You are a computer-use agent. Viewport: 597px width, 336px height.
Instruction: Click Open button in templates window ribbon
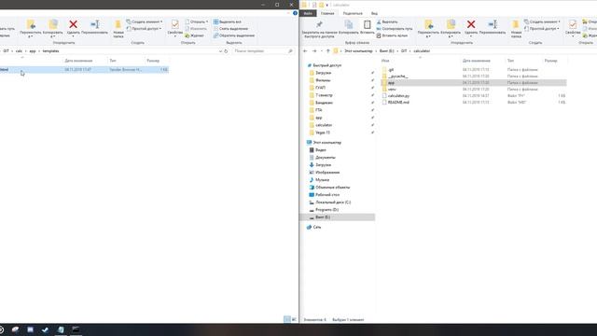pos(197,21)
